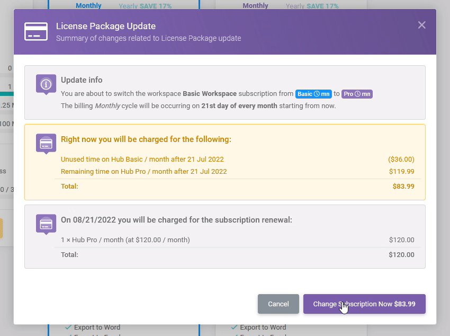Image resolution: width=450 pixels, height=336 pixels.
Task: Click the Update info icon
Action: pos(46,84)
